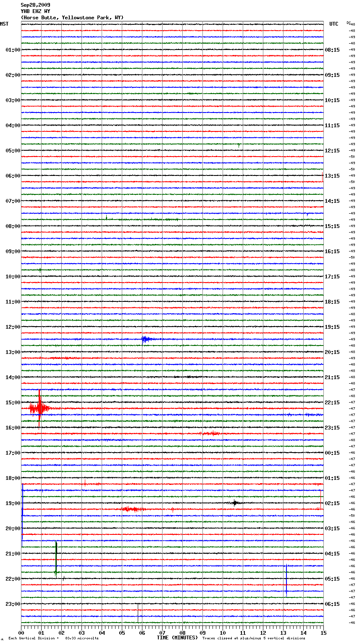Select the 23:00 MST time label
The width and height of the screenshot is (357, 644).
13,604
